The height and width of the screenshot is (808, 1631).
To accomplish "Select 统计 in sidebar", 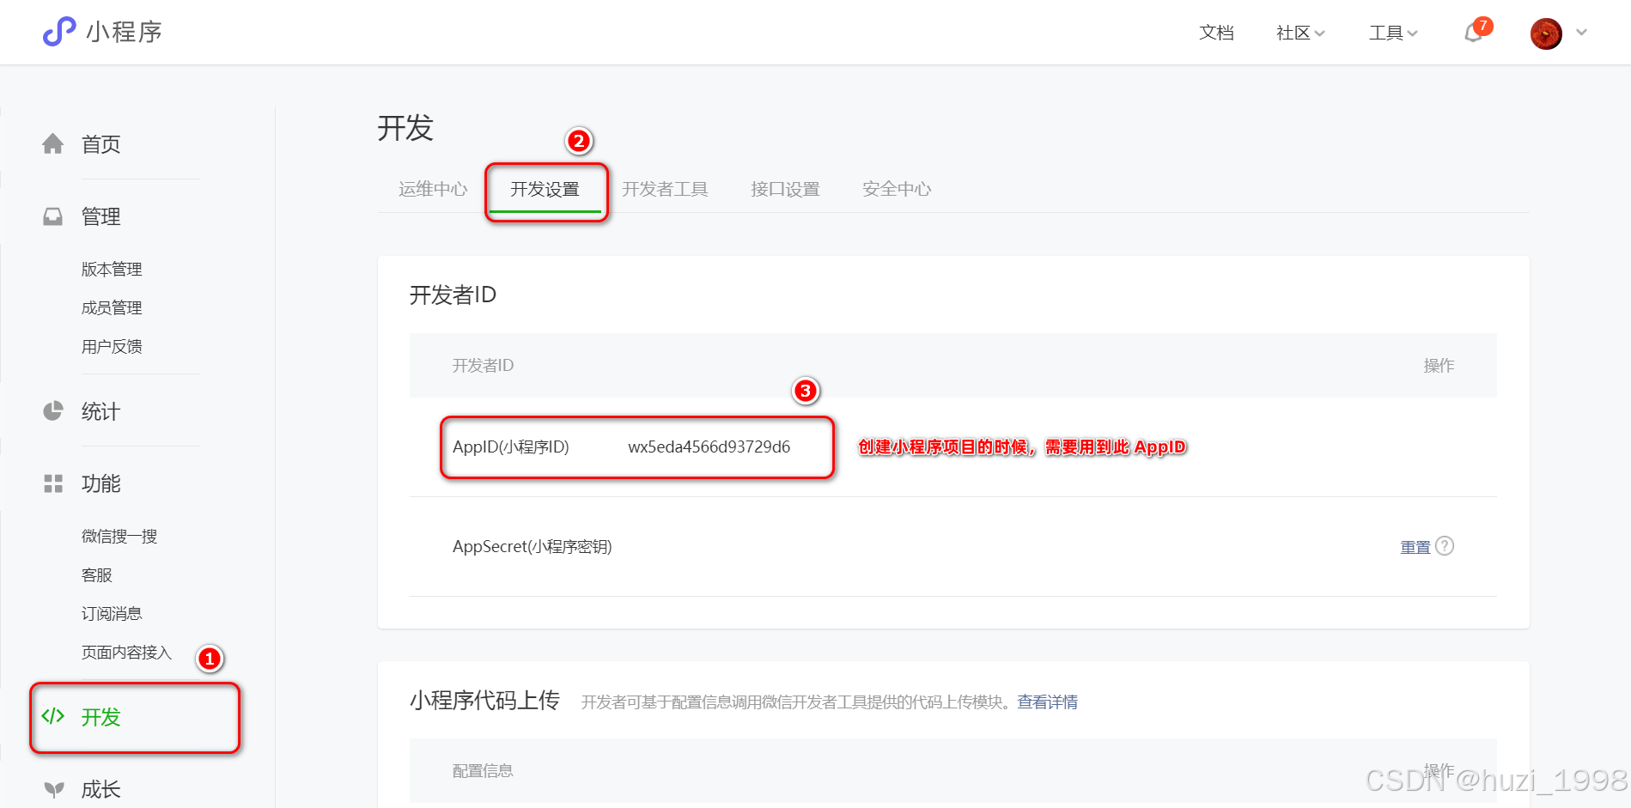I will pyautogui.click(x=101, y=411).
